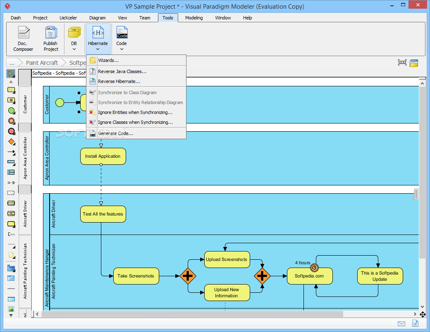430x332 pixels.
Task: Select the Data Object note tool
Action: point(11,255)
